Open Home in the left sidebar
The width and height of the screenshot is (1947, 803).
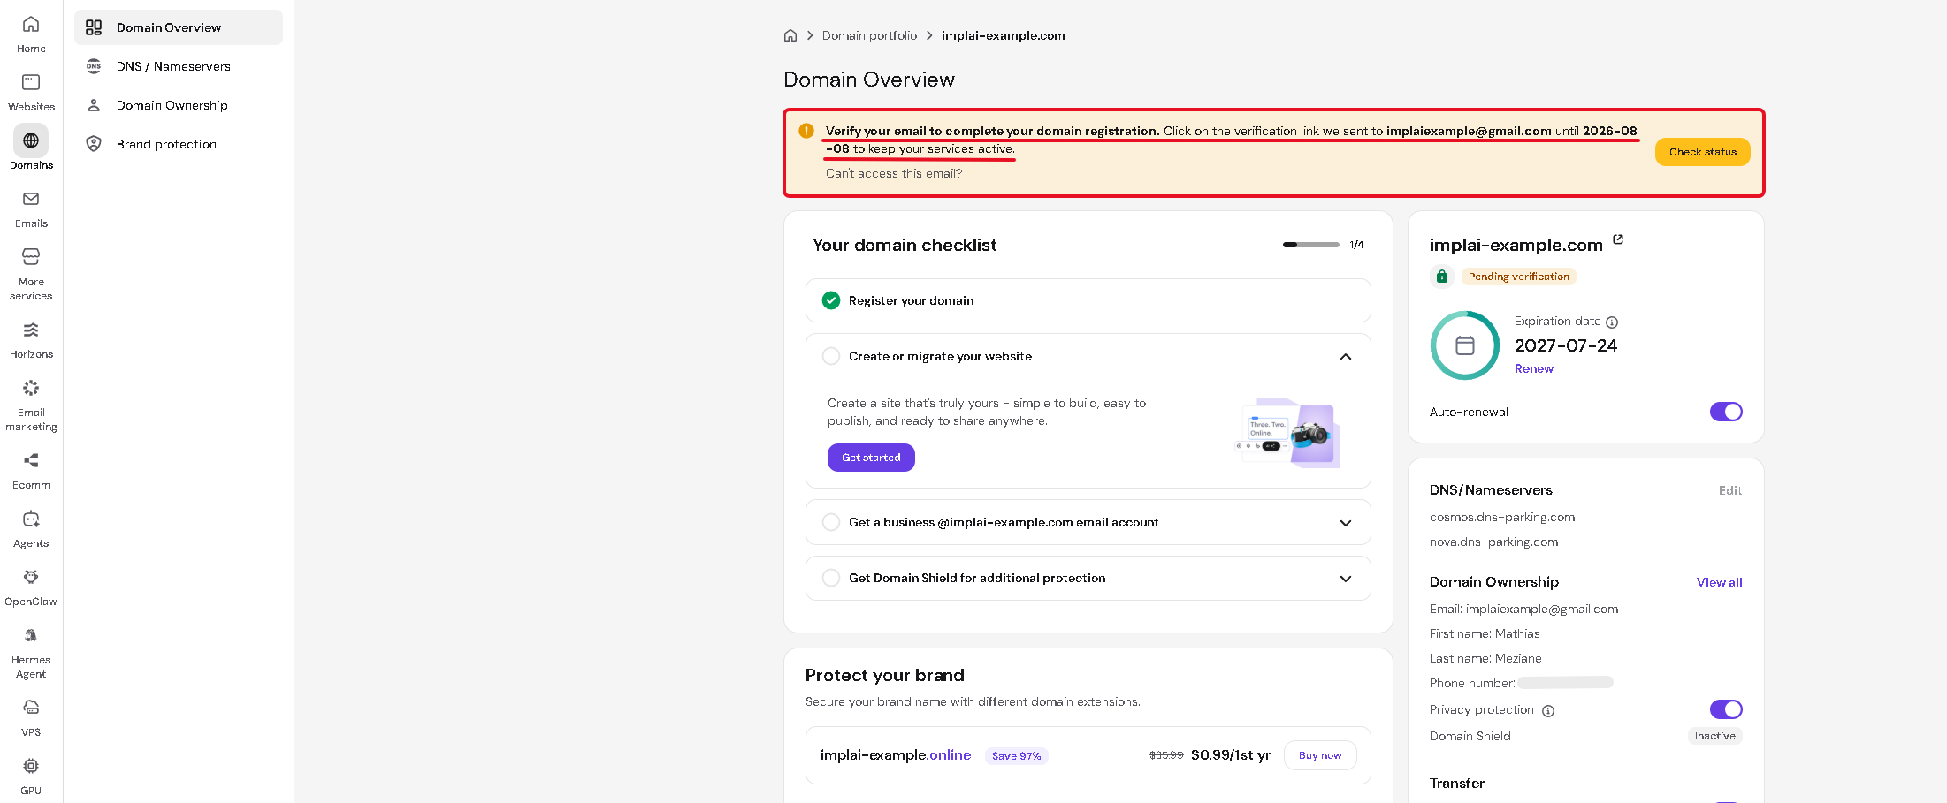click(x=31, y=34)
